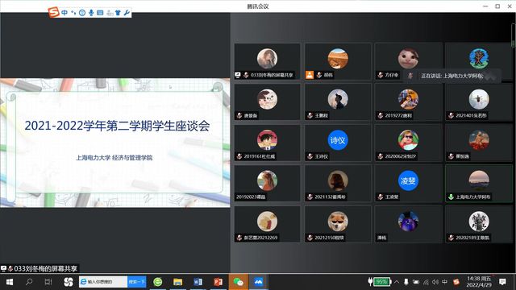The image size is (516, 290).
Task: Open the Sogou toolbox wrench icon
Action: (x=127, y=13)
